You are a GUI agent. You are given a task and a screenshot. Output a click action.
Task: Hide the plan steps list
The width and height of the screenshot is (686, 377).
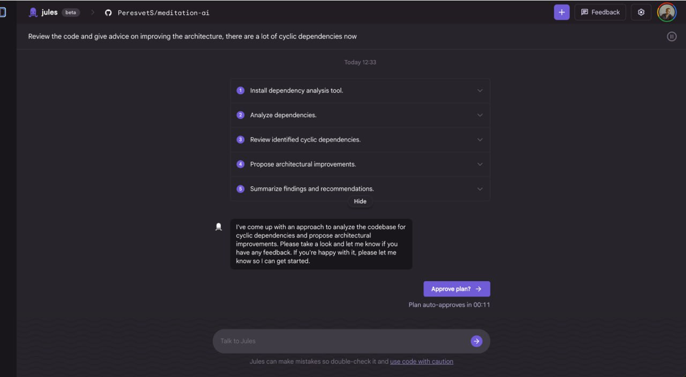click(360, 201)
